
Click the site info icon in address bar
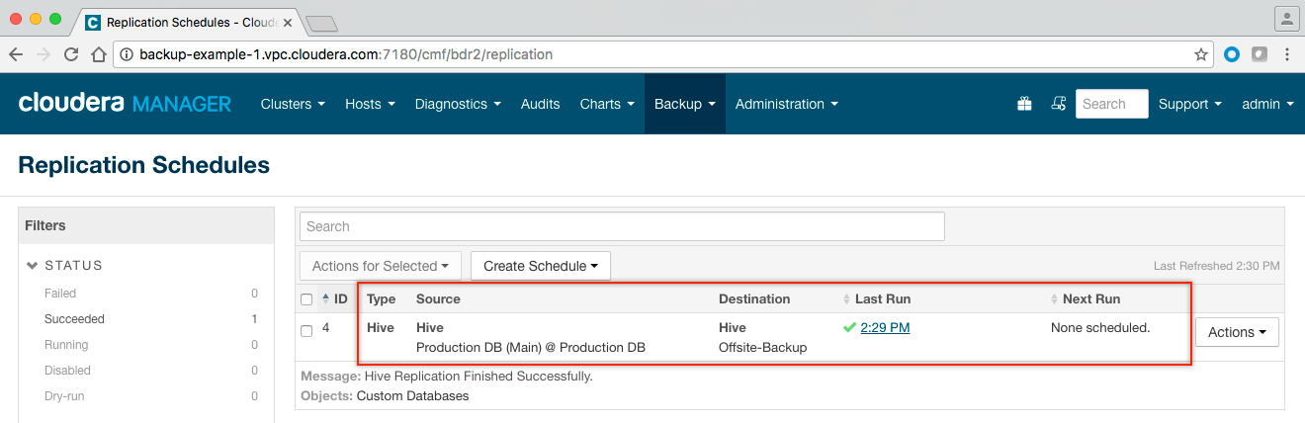[129, 55]
